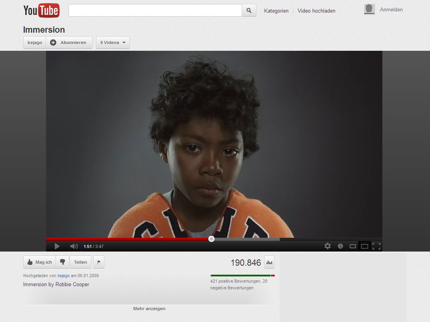Screen dimensions: 430x322
Task: Focus the YouTube search field
Action: 155,10
